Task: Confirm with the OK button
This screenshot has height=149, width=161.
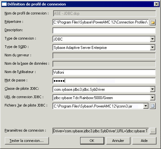Action: tap(92, 141)
